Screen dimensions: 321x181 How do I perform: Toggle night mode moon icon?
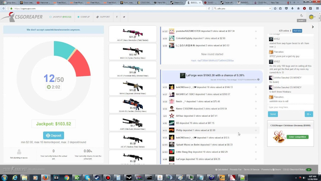(302, 16)
